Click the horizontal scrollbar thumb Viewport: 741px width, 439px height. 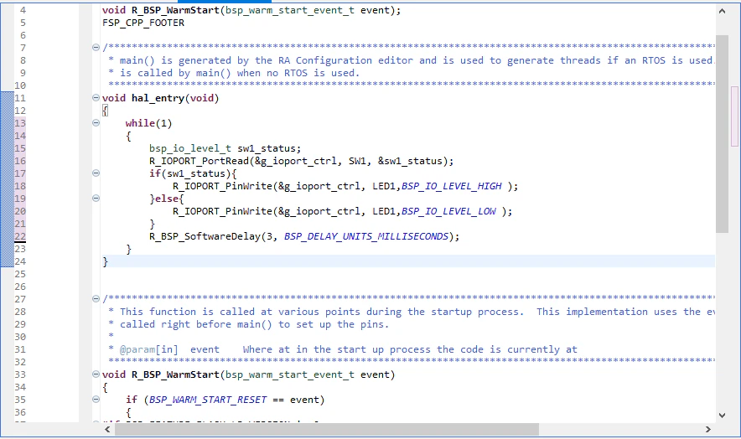coord(327,429)
